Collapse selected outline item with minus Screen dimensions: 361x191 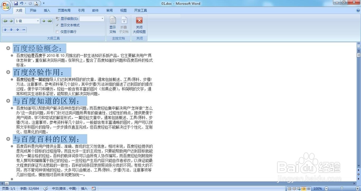point(24,30)
